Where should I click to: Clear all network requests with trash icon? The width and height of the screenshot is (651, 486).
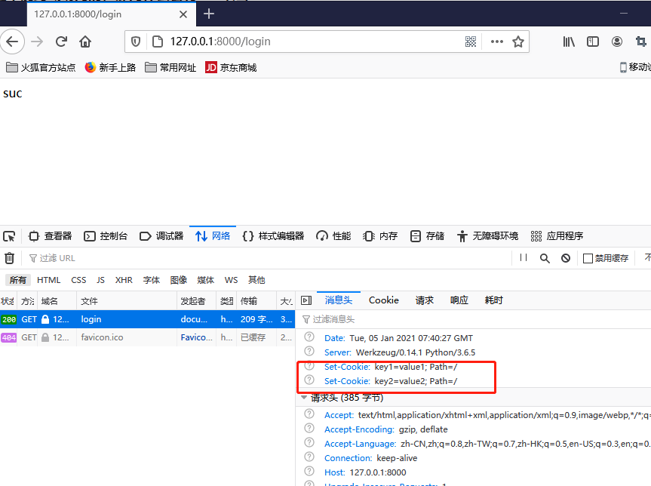pyautogui.click(x=9, y=257)
